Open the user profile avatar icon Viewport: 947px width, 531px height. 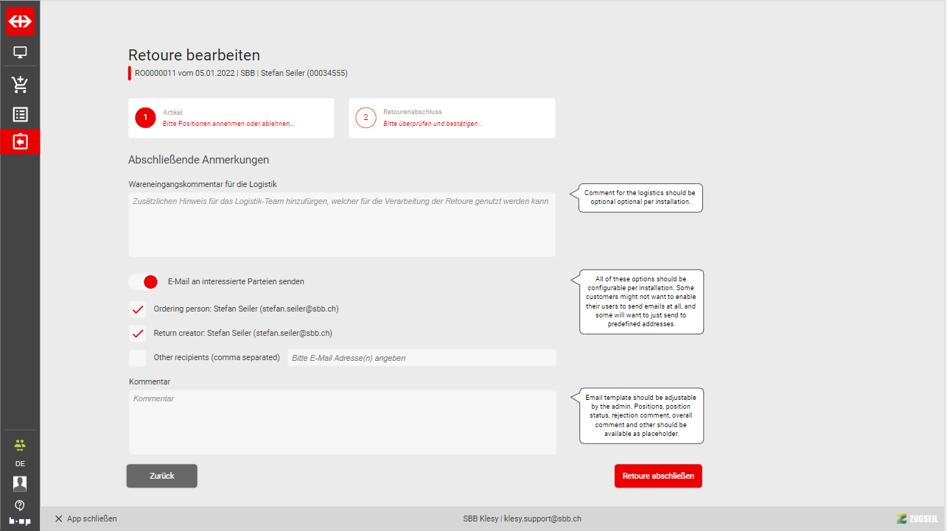click(20, 483)
